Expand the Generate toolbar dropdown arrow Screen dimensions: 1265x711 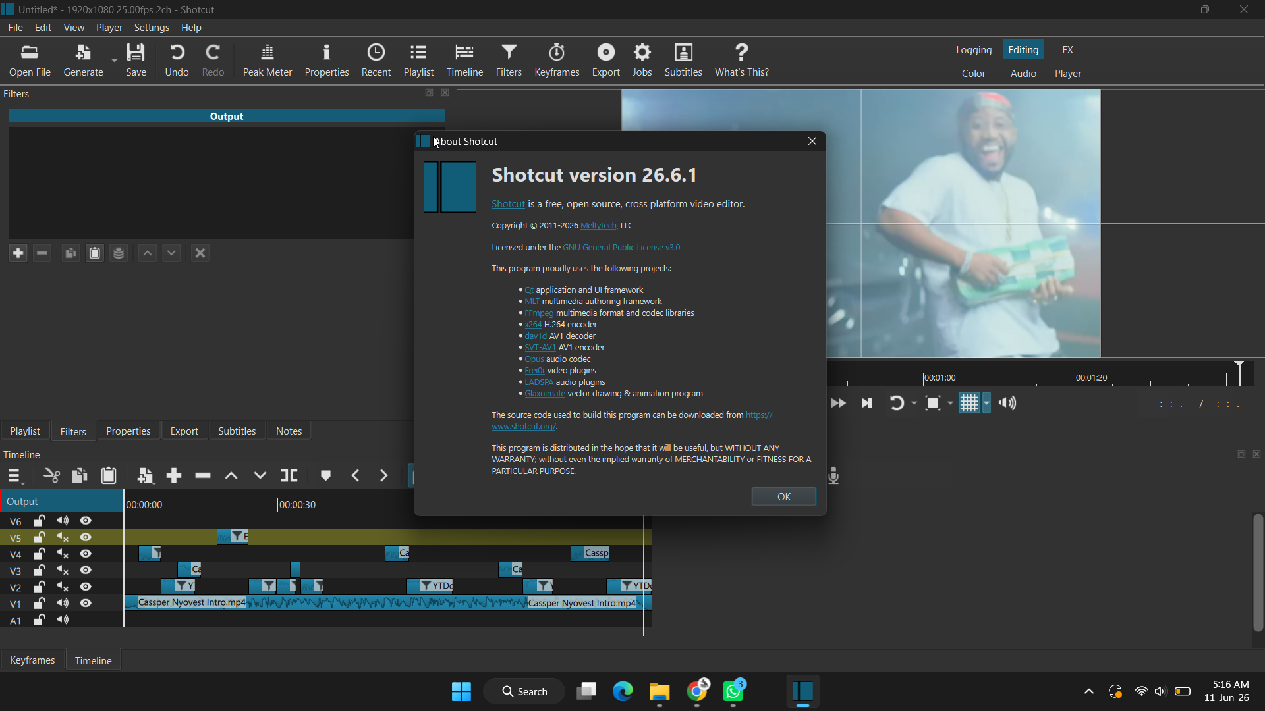point(114,61)
